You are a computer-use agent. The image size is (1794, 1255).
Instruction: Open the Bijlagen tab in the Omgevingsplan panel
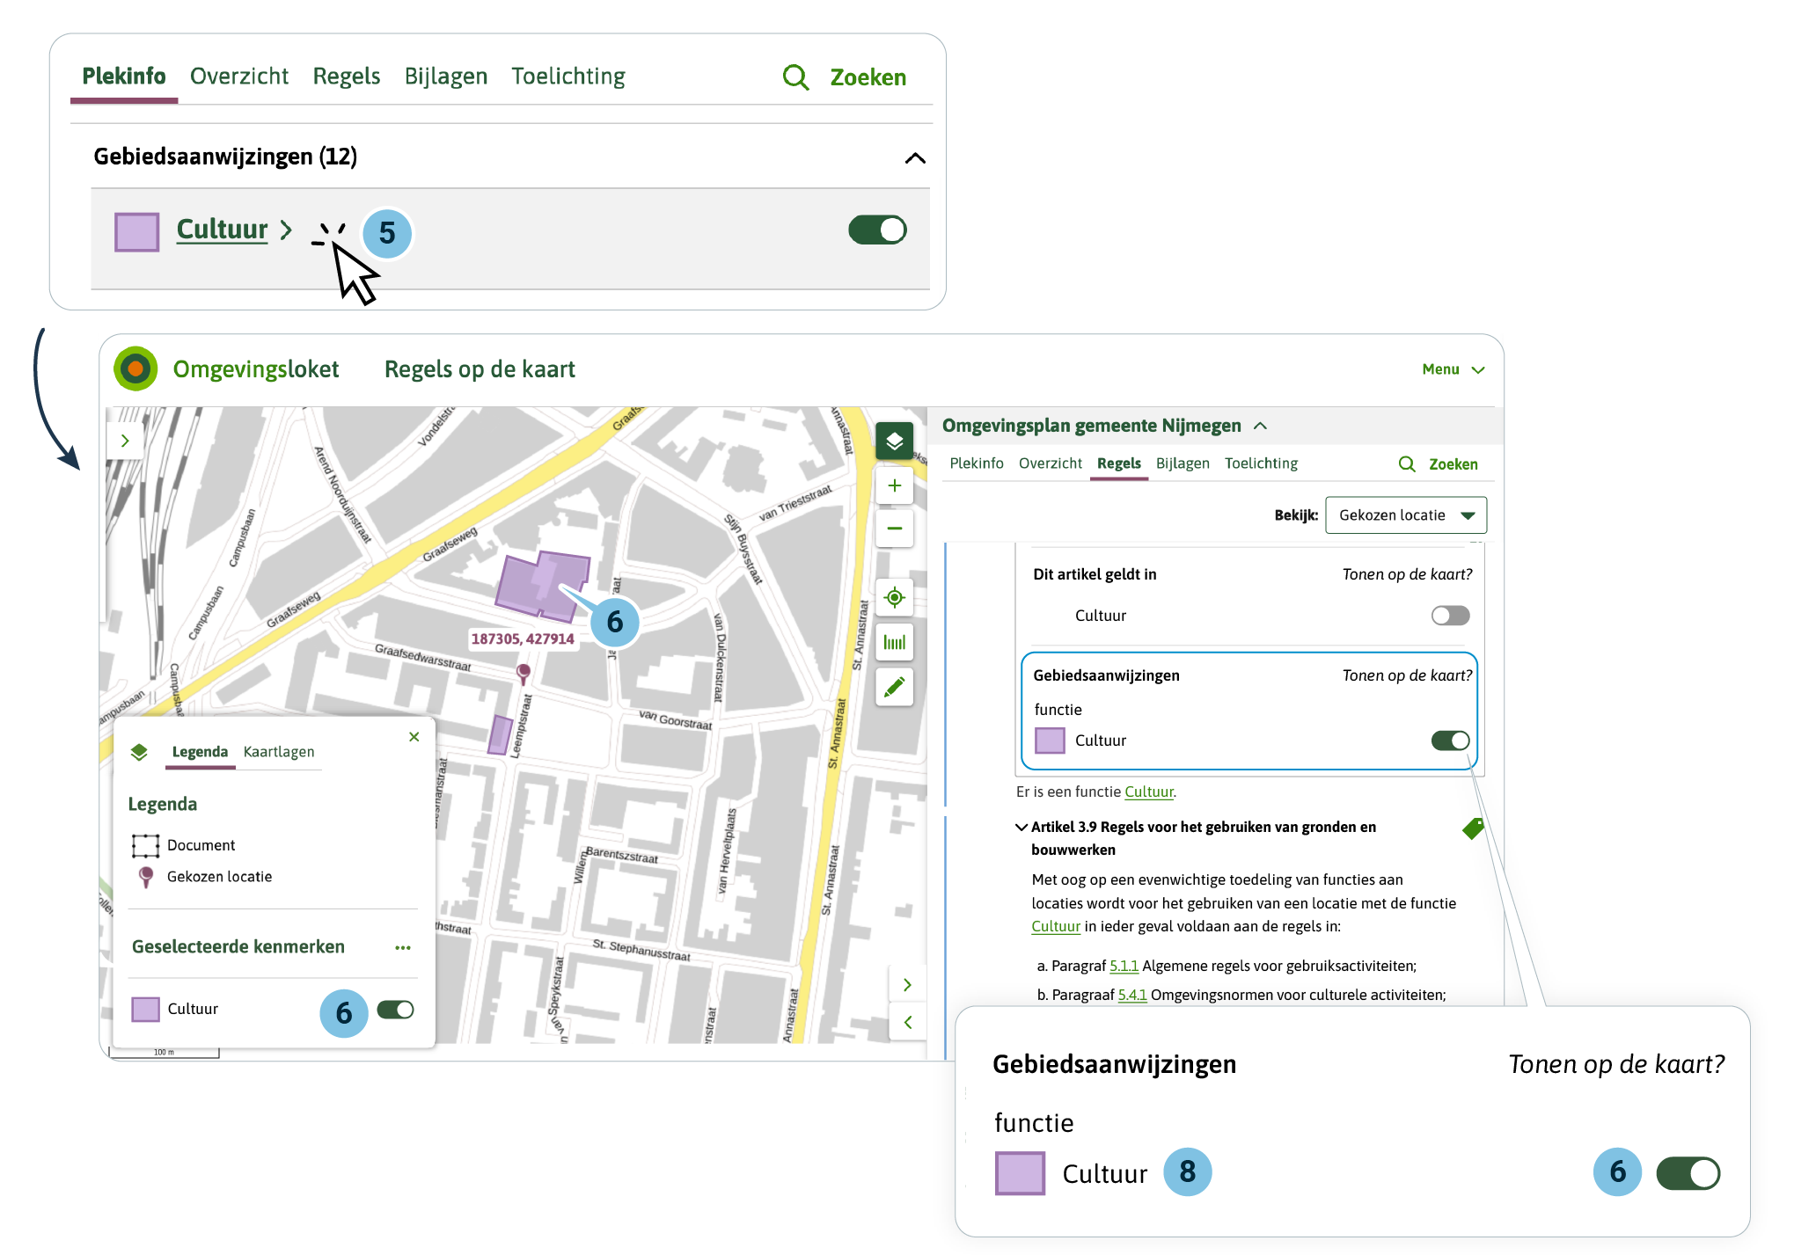click(1182, 463)
